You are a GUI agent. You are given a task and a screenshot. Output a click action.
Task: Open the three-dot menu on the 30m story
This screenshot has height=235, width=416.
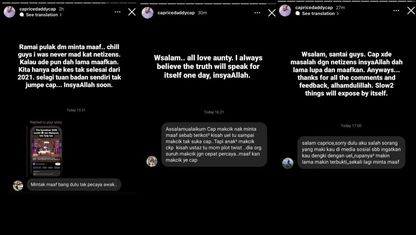(x=257, y=13)
